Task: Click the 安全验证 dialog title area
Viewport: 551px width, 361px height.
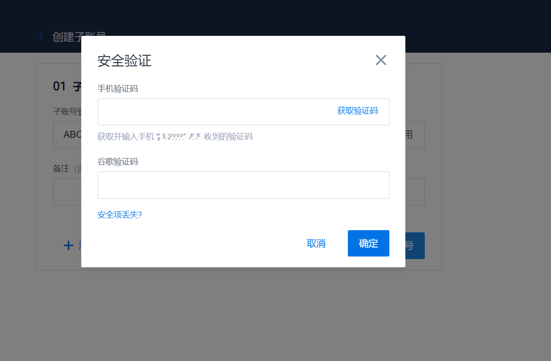Action: [124, 61]
